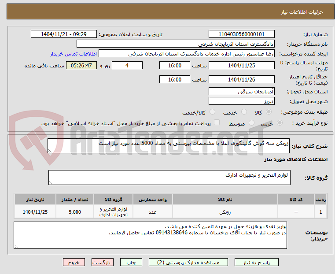Select the کالا/خدمت radio button

click(212, 112)
